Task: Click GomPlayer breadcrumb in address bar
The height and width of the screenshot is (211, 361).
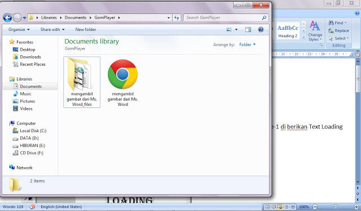Action: (104, 17)
